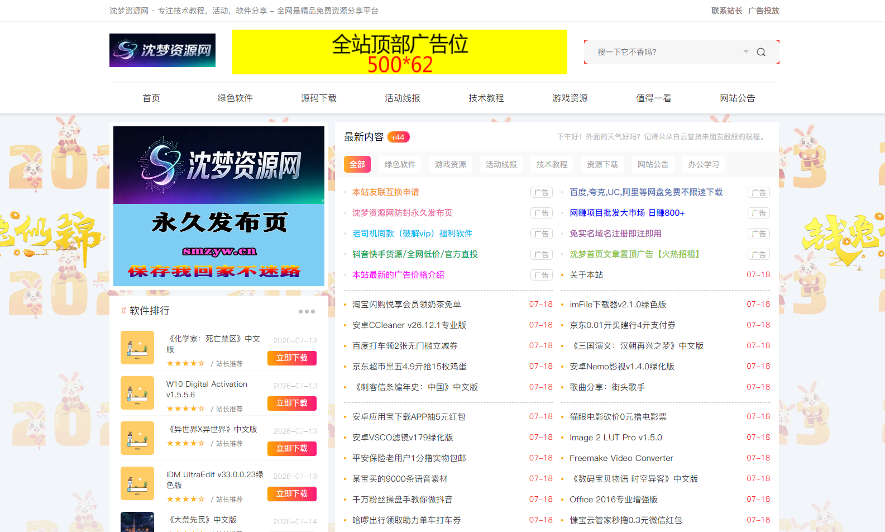This screenshot has width=885, height=532.
Task: Open the 安卓CCleaner v26.12.1专业版 article
Action: click(409, 325)
